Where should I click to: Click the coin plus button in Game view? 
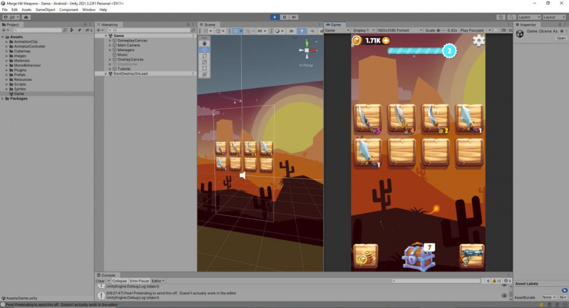pyautogui.click(x=386, y=40)
